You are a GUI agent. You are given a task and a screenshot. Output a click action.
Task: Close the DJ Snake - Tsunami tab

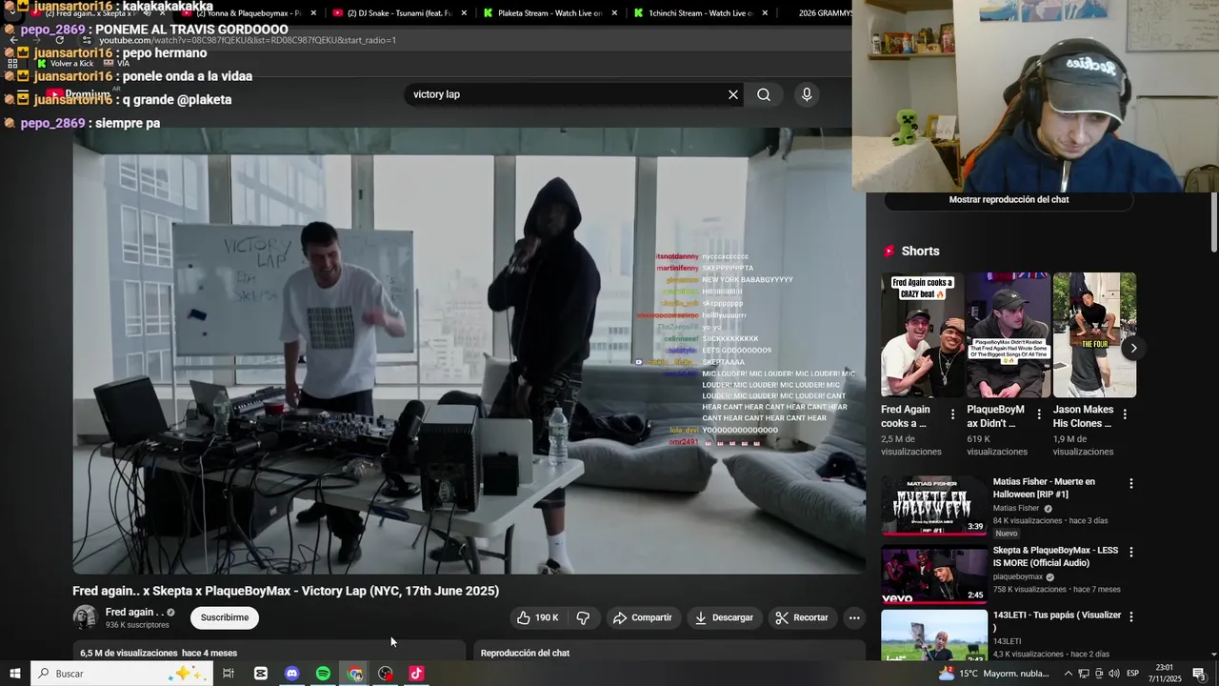(x=464, y=13)
